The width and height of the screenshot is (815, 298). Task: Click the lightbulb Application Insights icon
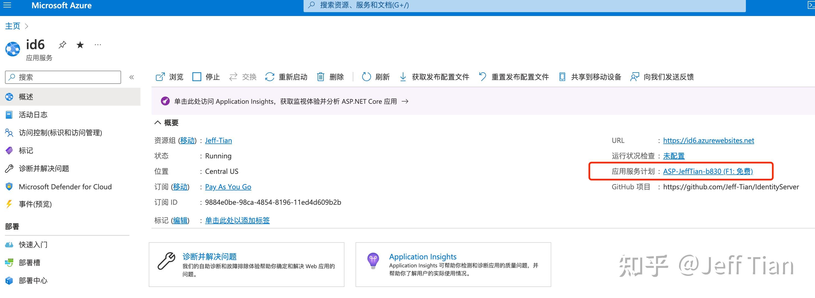coord(373,261)
